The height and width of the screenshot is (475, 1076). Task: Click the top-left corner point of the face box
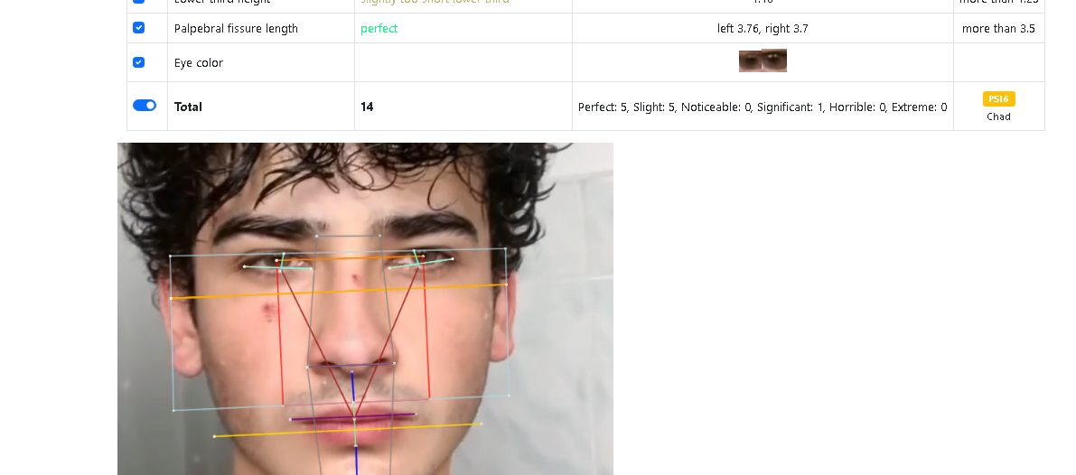pos(170,256)
